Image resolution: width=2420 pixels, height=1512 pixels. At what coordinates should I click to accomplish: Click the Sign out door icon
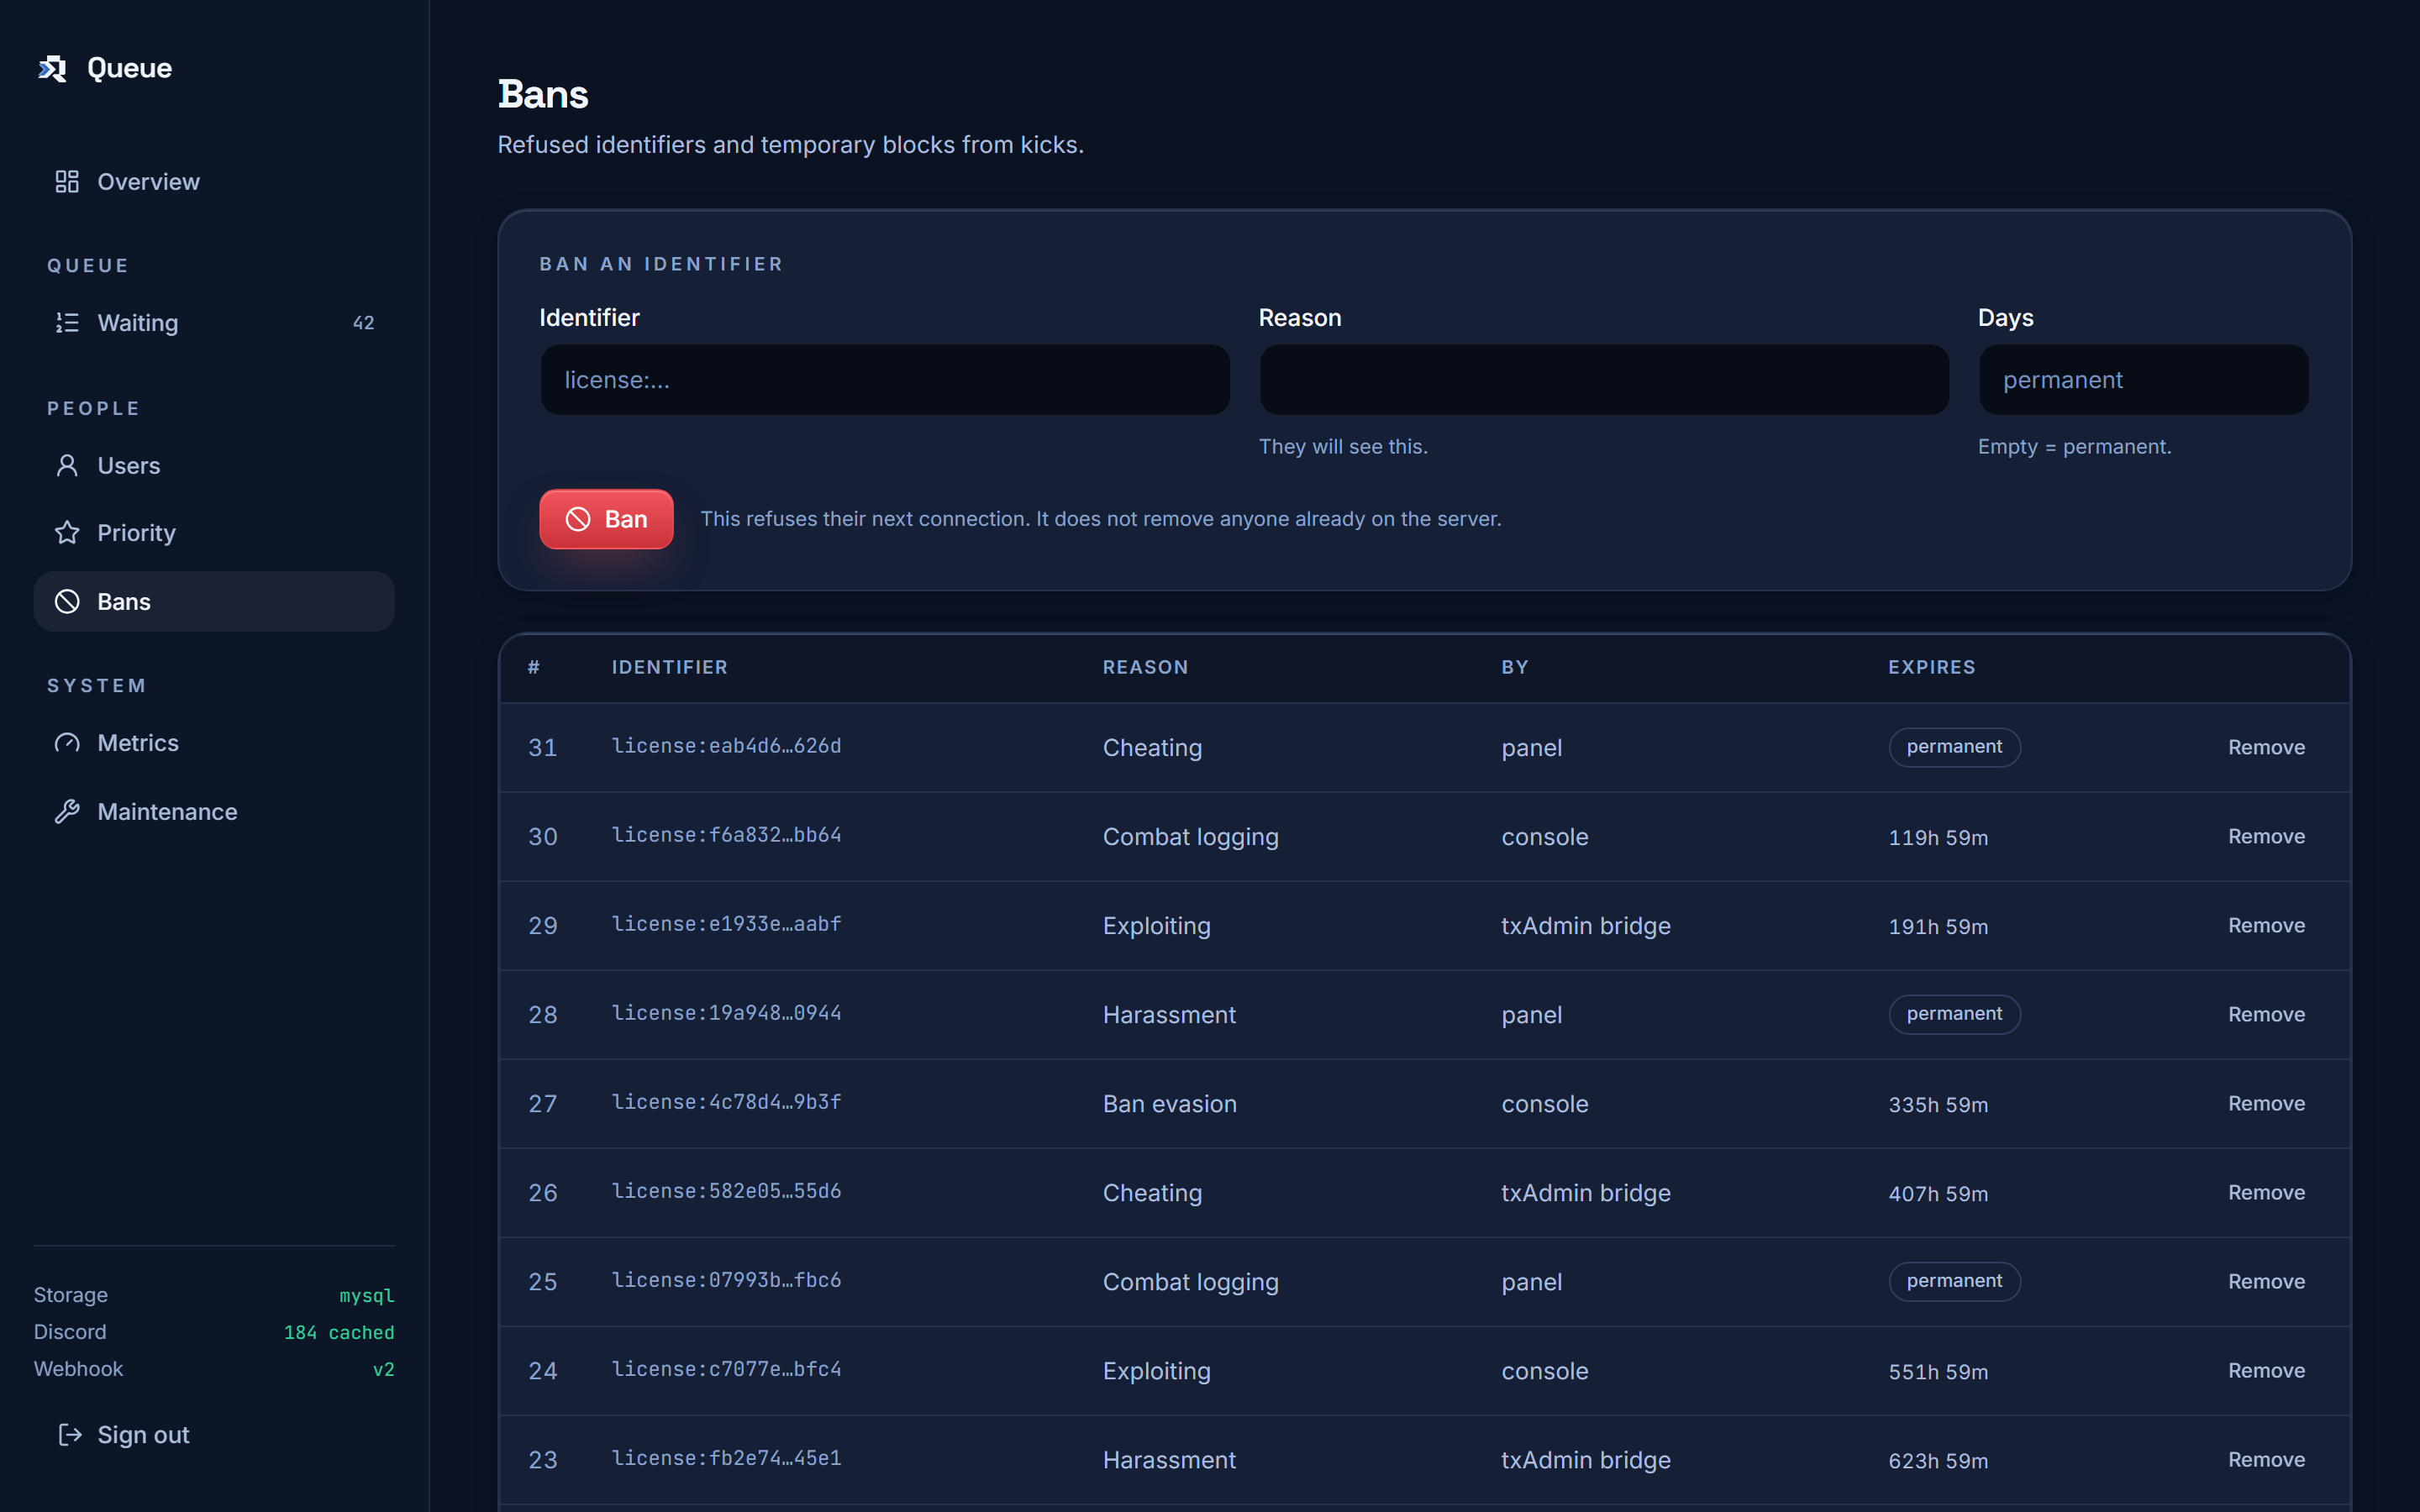coord(70,1435)
